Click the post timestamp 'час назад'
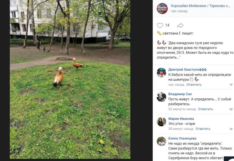This screenshot has width=234, height=161. [179, 11]
